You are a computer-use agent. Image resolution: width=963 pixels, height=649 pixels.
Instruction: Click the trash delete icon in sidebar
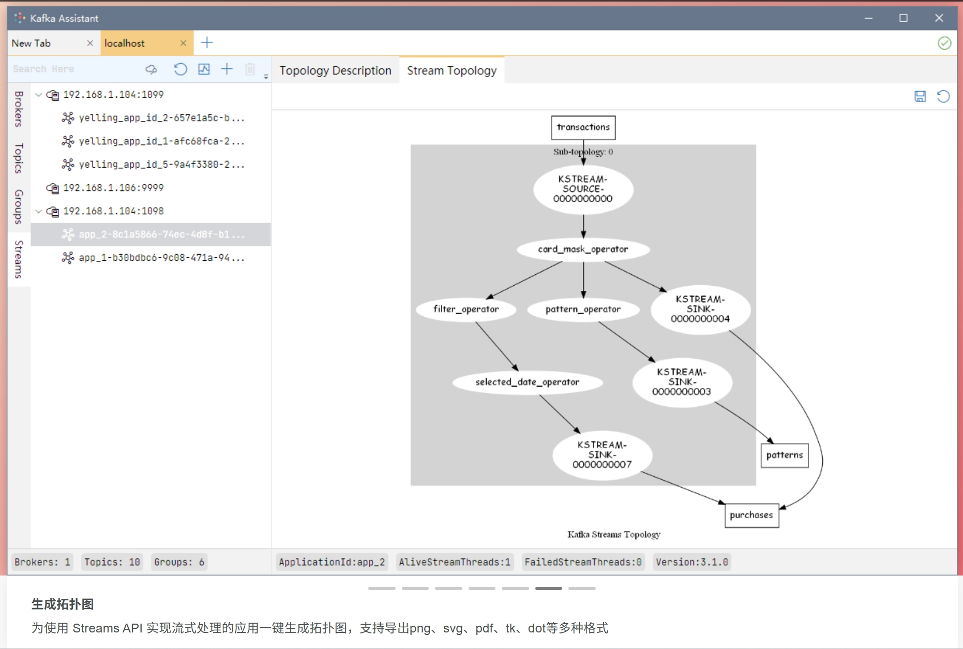point(250,69)
